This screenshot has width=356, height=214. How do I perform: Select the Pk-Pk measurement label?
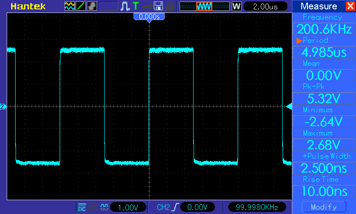click(314, 86)
